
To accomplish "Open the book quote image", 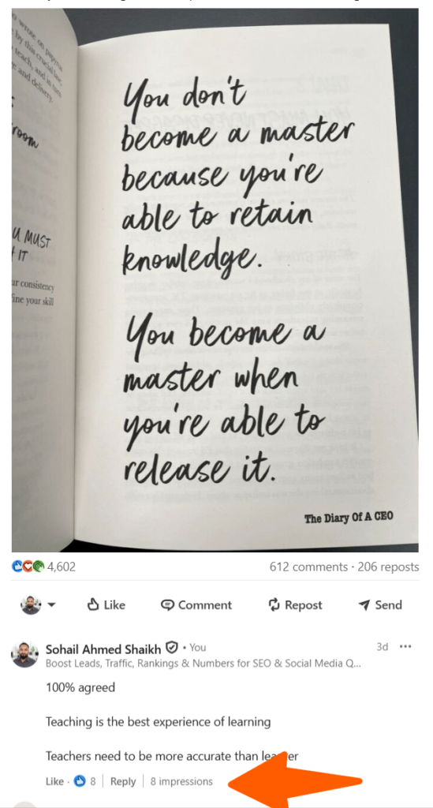I will point(215,280).
